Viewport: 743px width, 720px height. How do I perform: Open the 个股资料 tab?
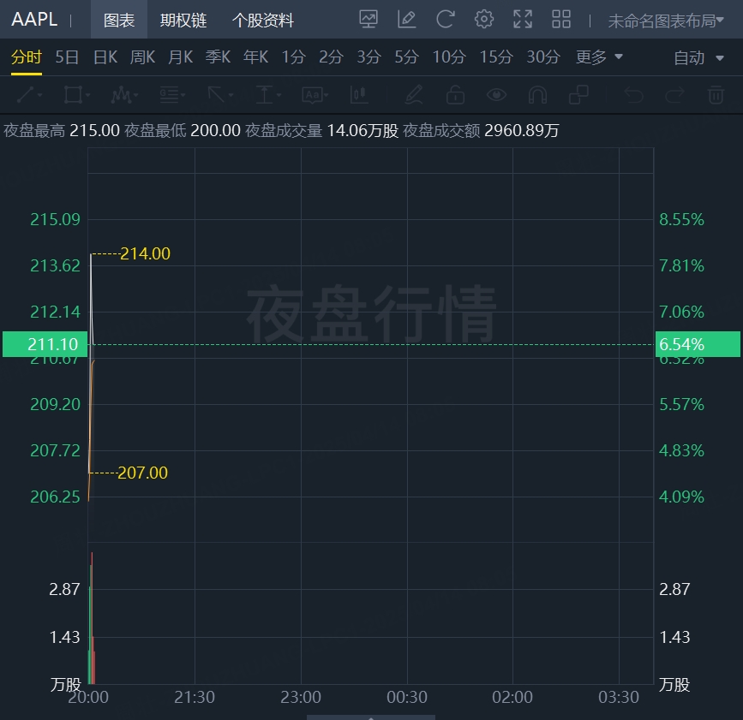click(263, 20)
